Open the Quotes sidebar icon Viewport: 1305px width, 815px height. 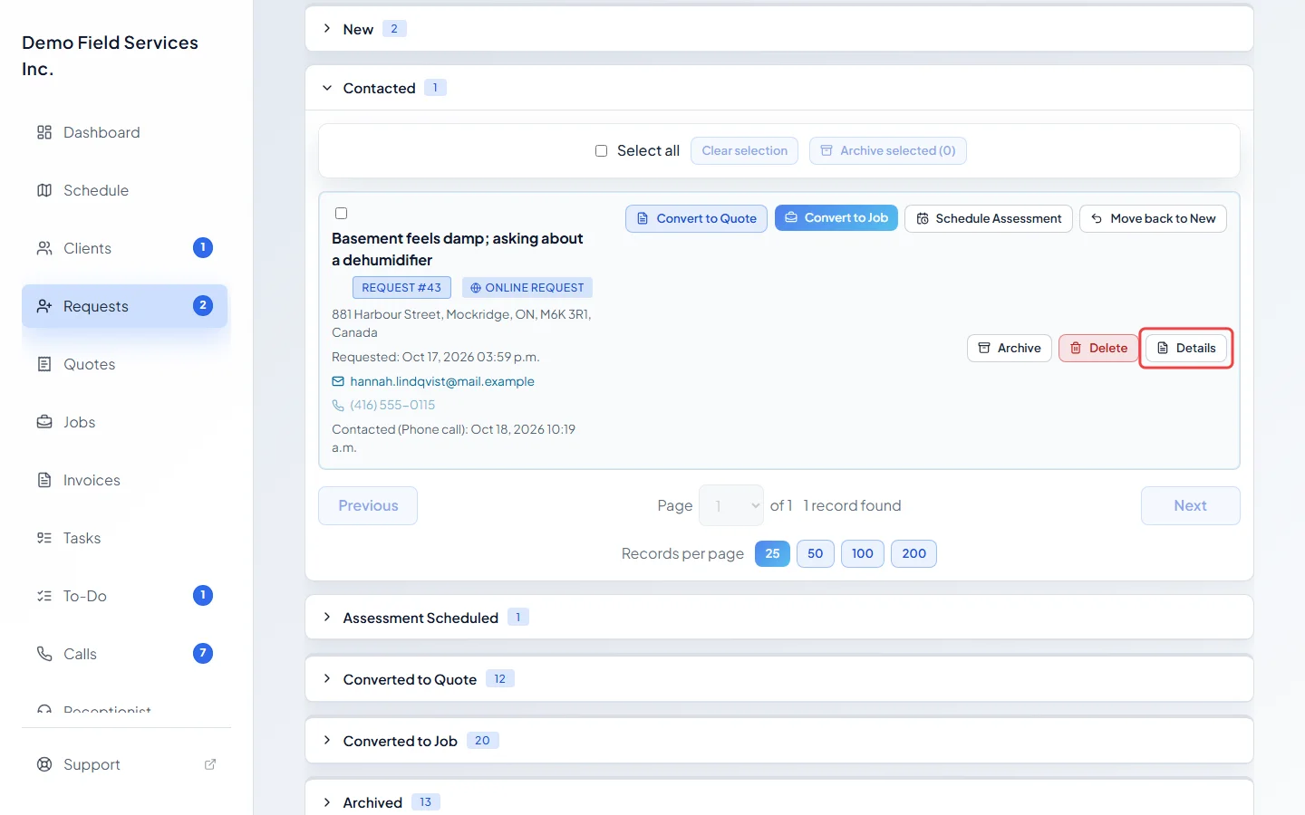[x=44, y=364]
